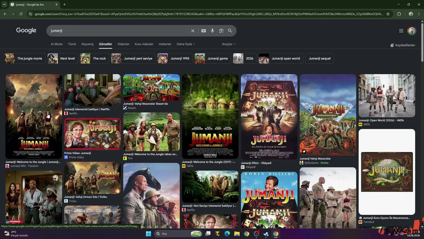Open the IMDb Welcome to the Jungle 2017 poster
The height and width of the screenshot is (239, 424).
click(x=210, y=116)
